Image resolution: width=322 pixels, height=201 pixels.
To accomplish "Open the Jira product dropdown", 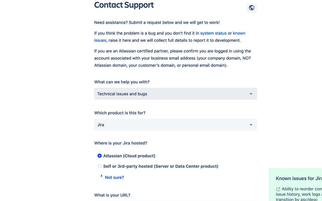I will coord(175,124).
